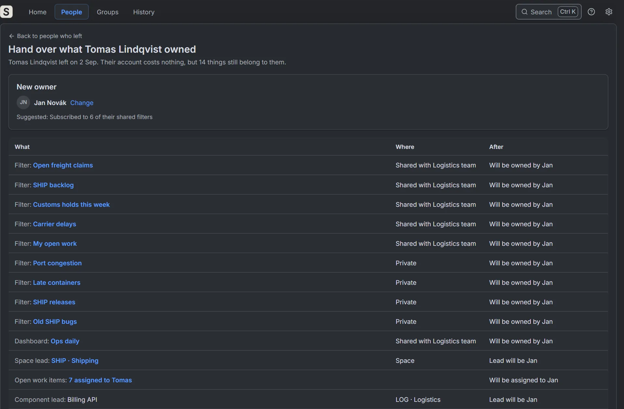Select the People nav tab
Viewport: 624px width, 409px height.
[71, 12]
